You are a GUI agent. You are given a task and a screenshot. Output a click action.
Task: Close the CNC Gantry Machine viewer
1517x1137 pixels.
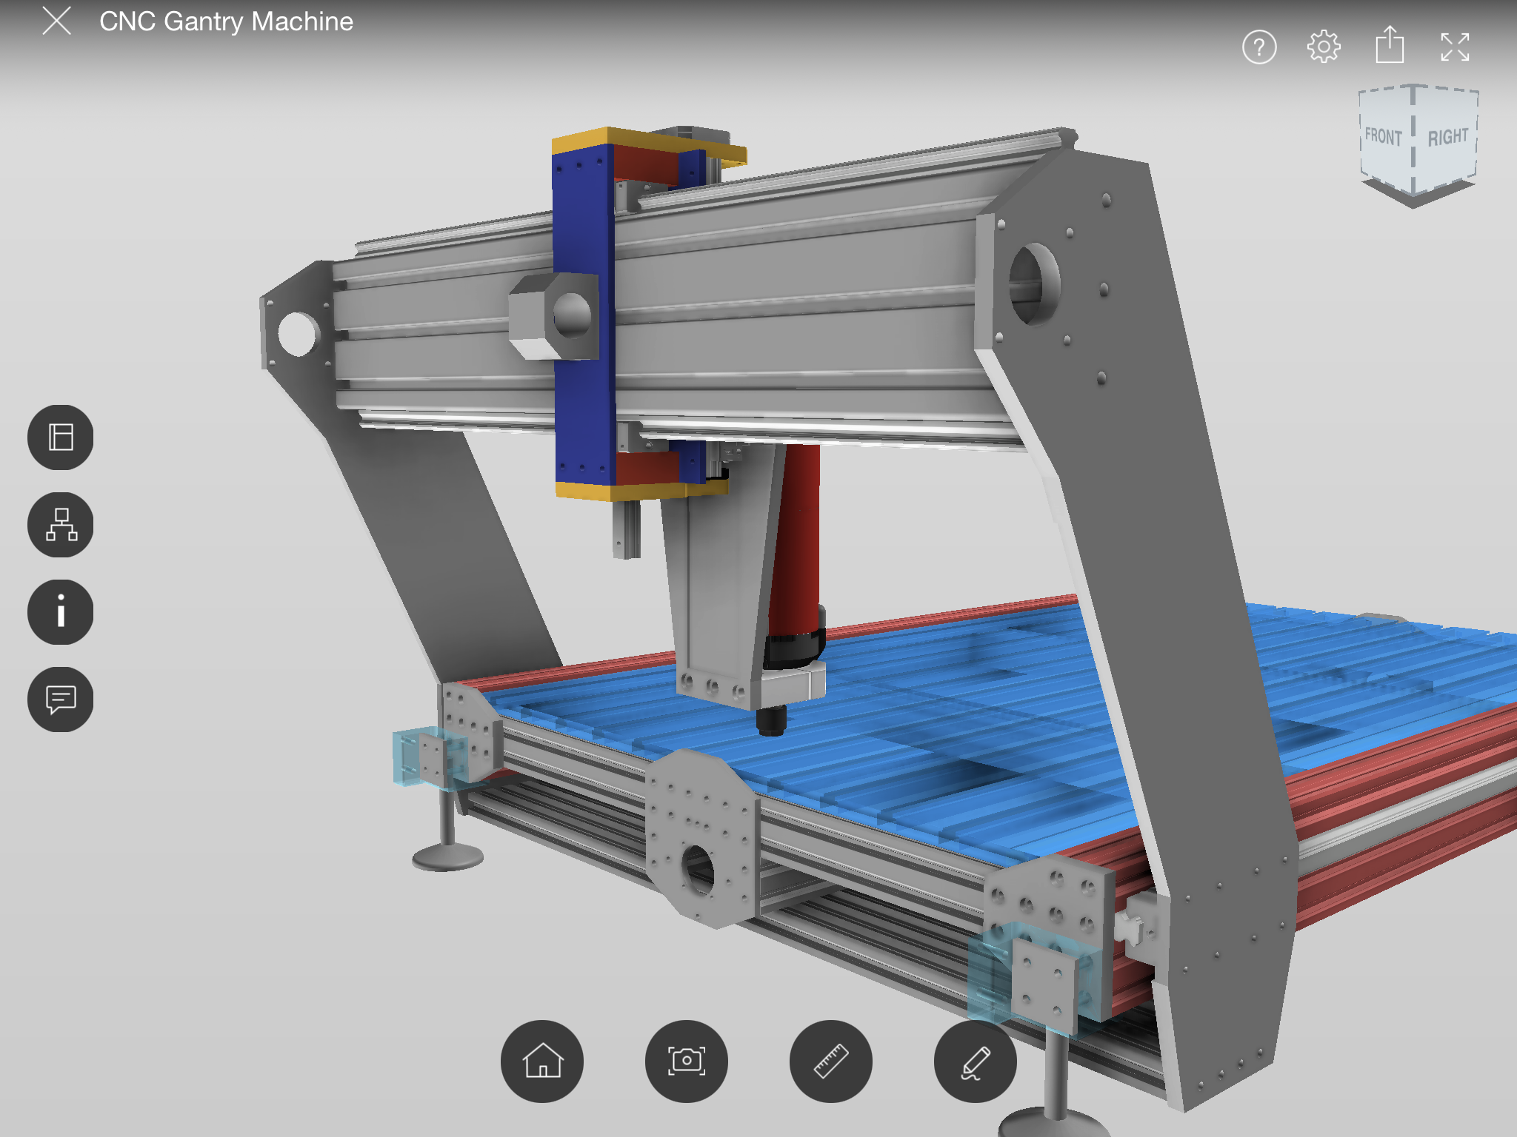[57, 21]
